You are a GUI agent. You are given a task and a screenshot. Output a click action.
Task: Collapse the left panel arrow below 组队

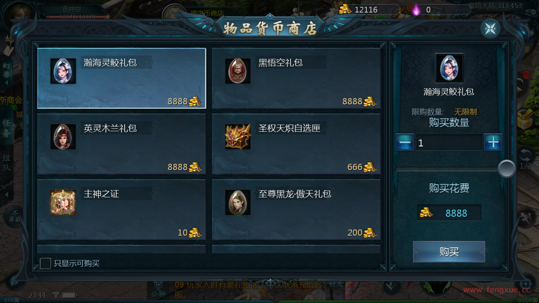tap(6, 194)
